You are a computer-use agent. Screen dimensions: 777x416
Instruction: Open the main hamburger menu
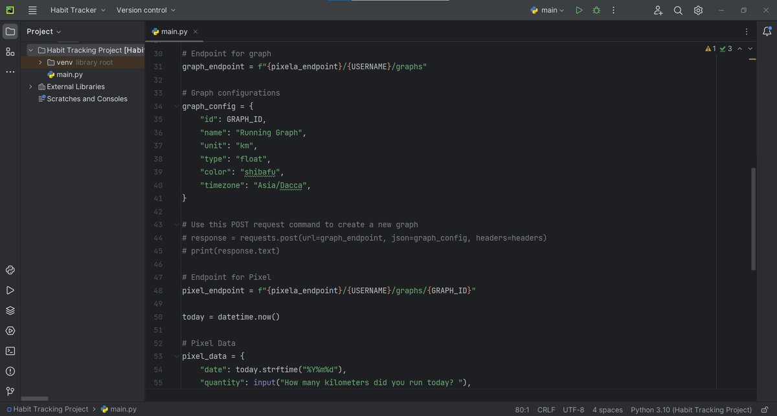(32, 10)
